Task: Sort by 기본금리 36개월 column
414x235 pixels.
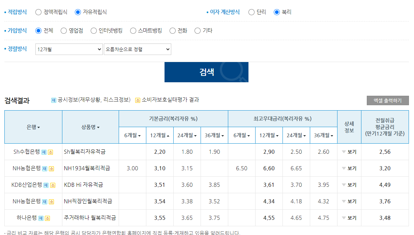Action: [x=214, y=136]
